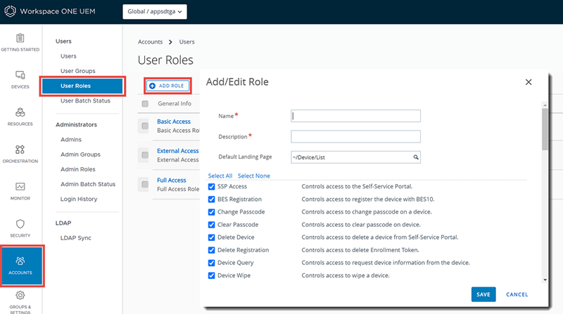This screenshot has width=563, height=314.
Task: Uncheck the Change Passcode checkbox
Action: 212,212
